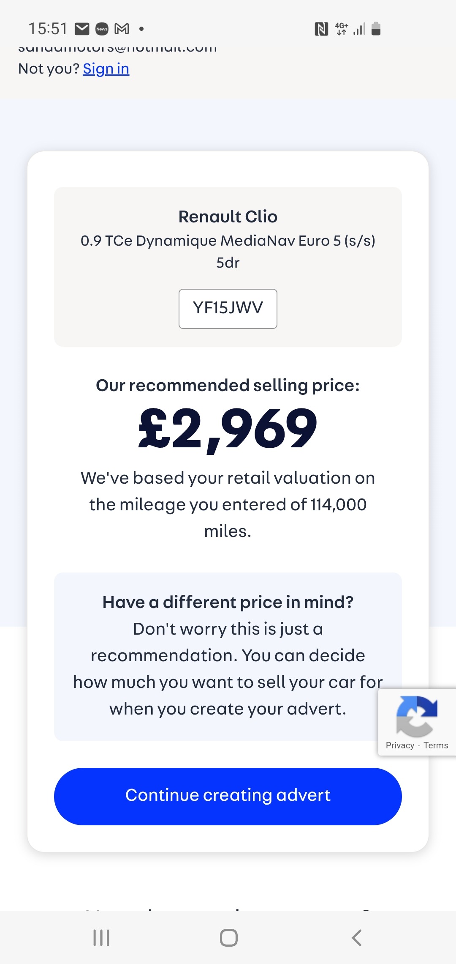Tap the 'Have a different price in mind?' heading
This screenshot has width=456, height=964.
pos(228,602)
